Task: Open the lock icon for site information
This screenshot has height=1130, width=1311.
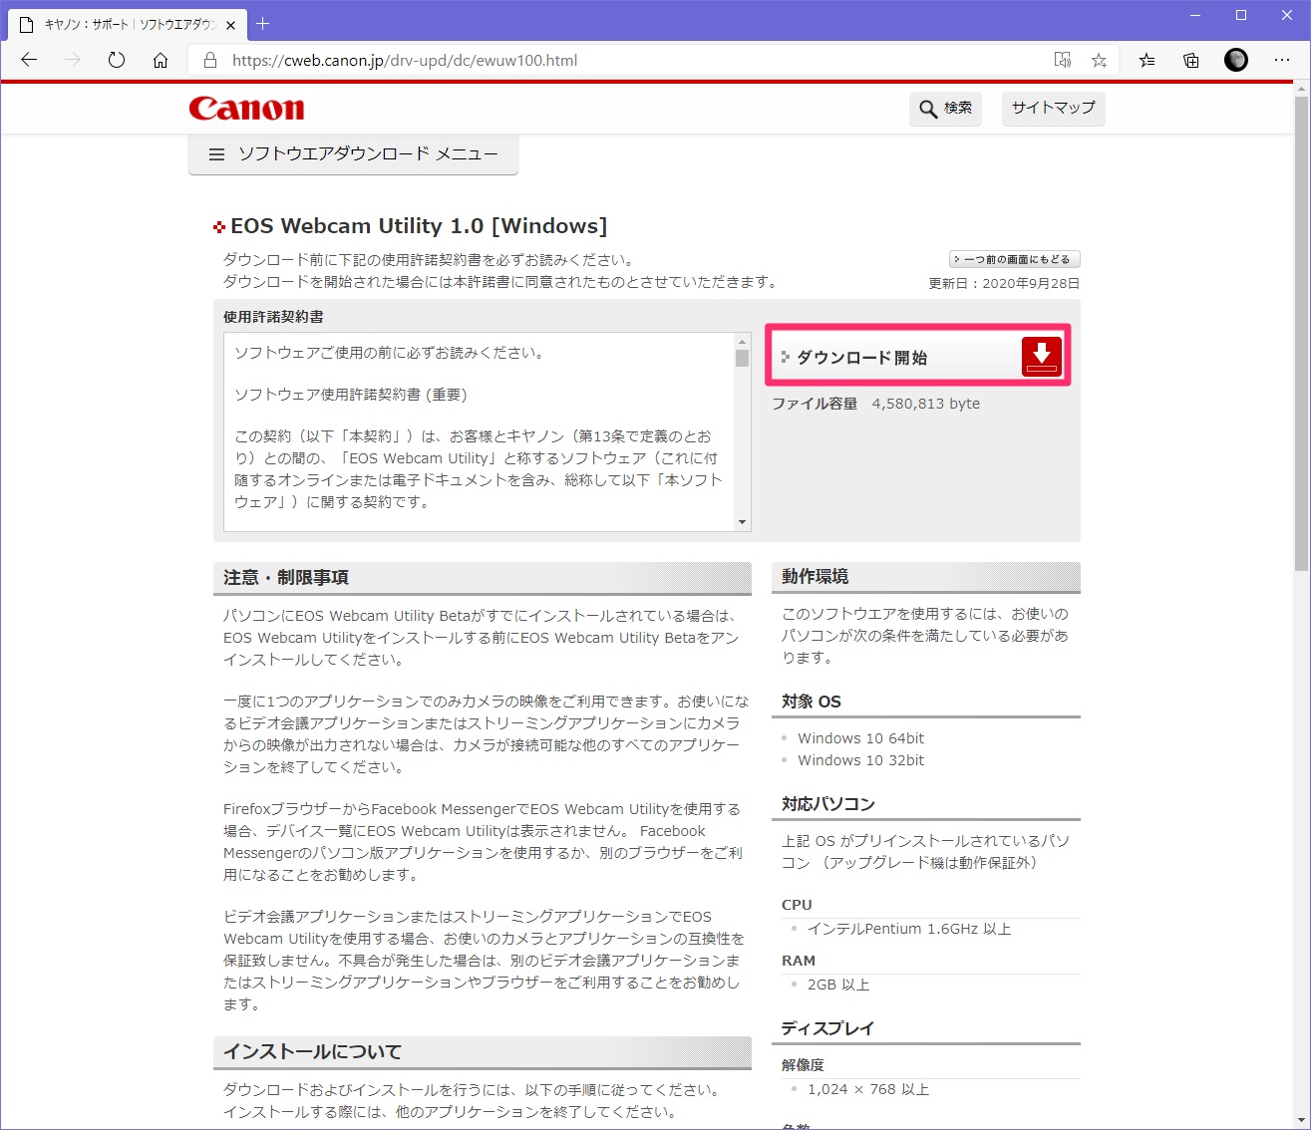Action: point(210,60)
